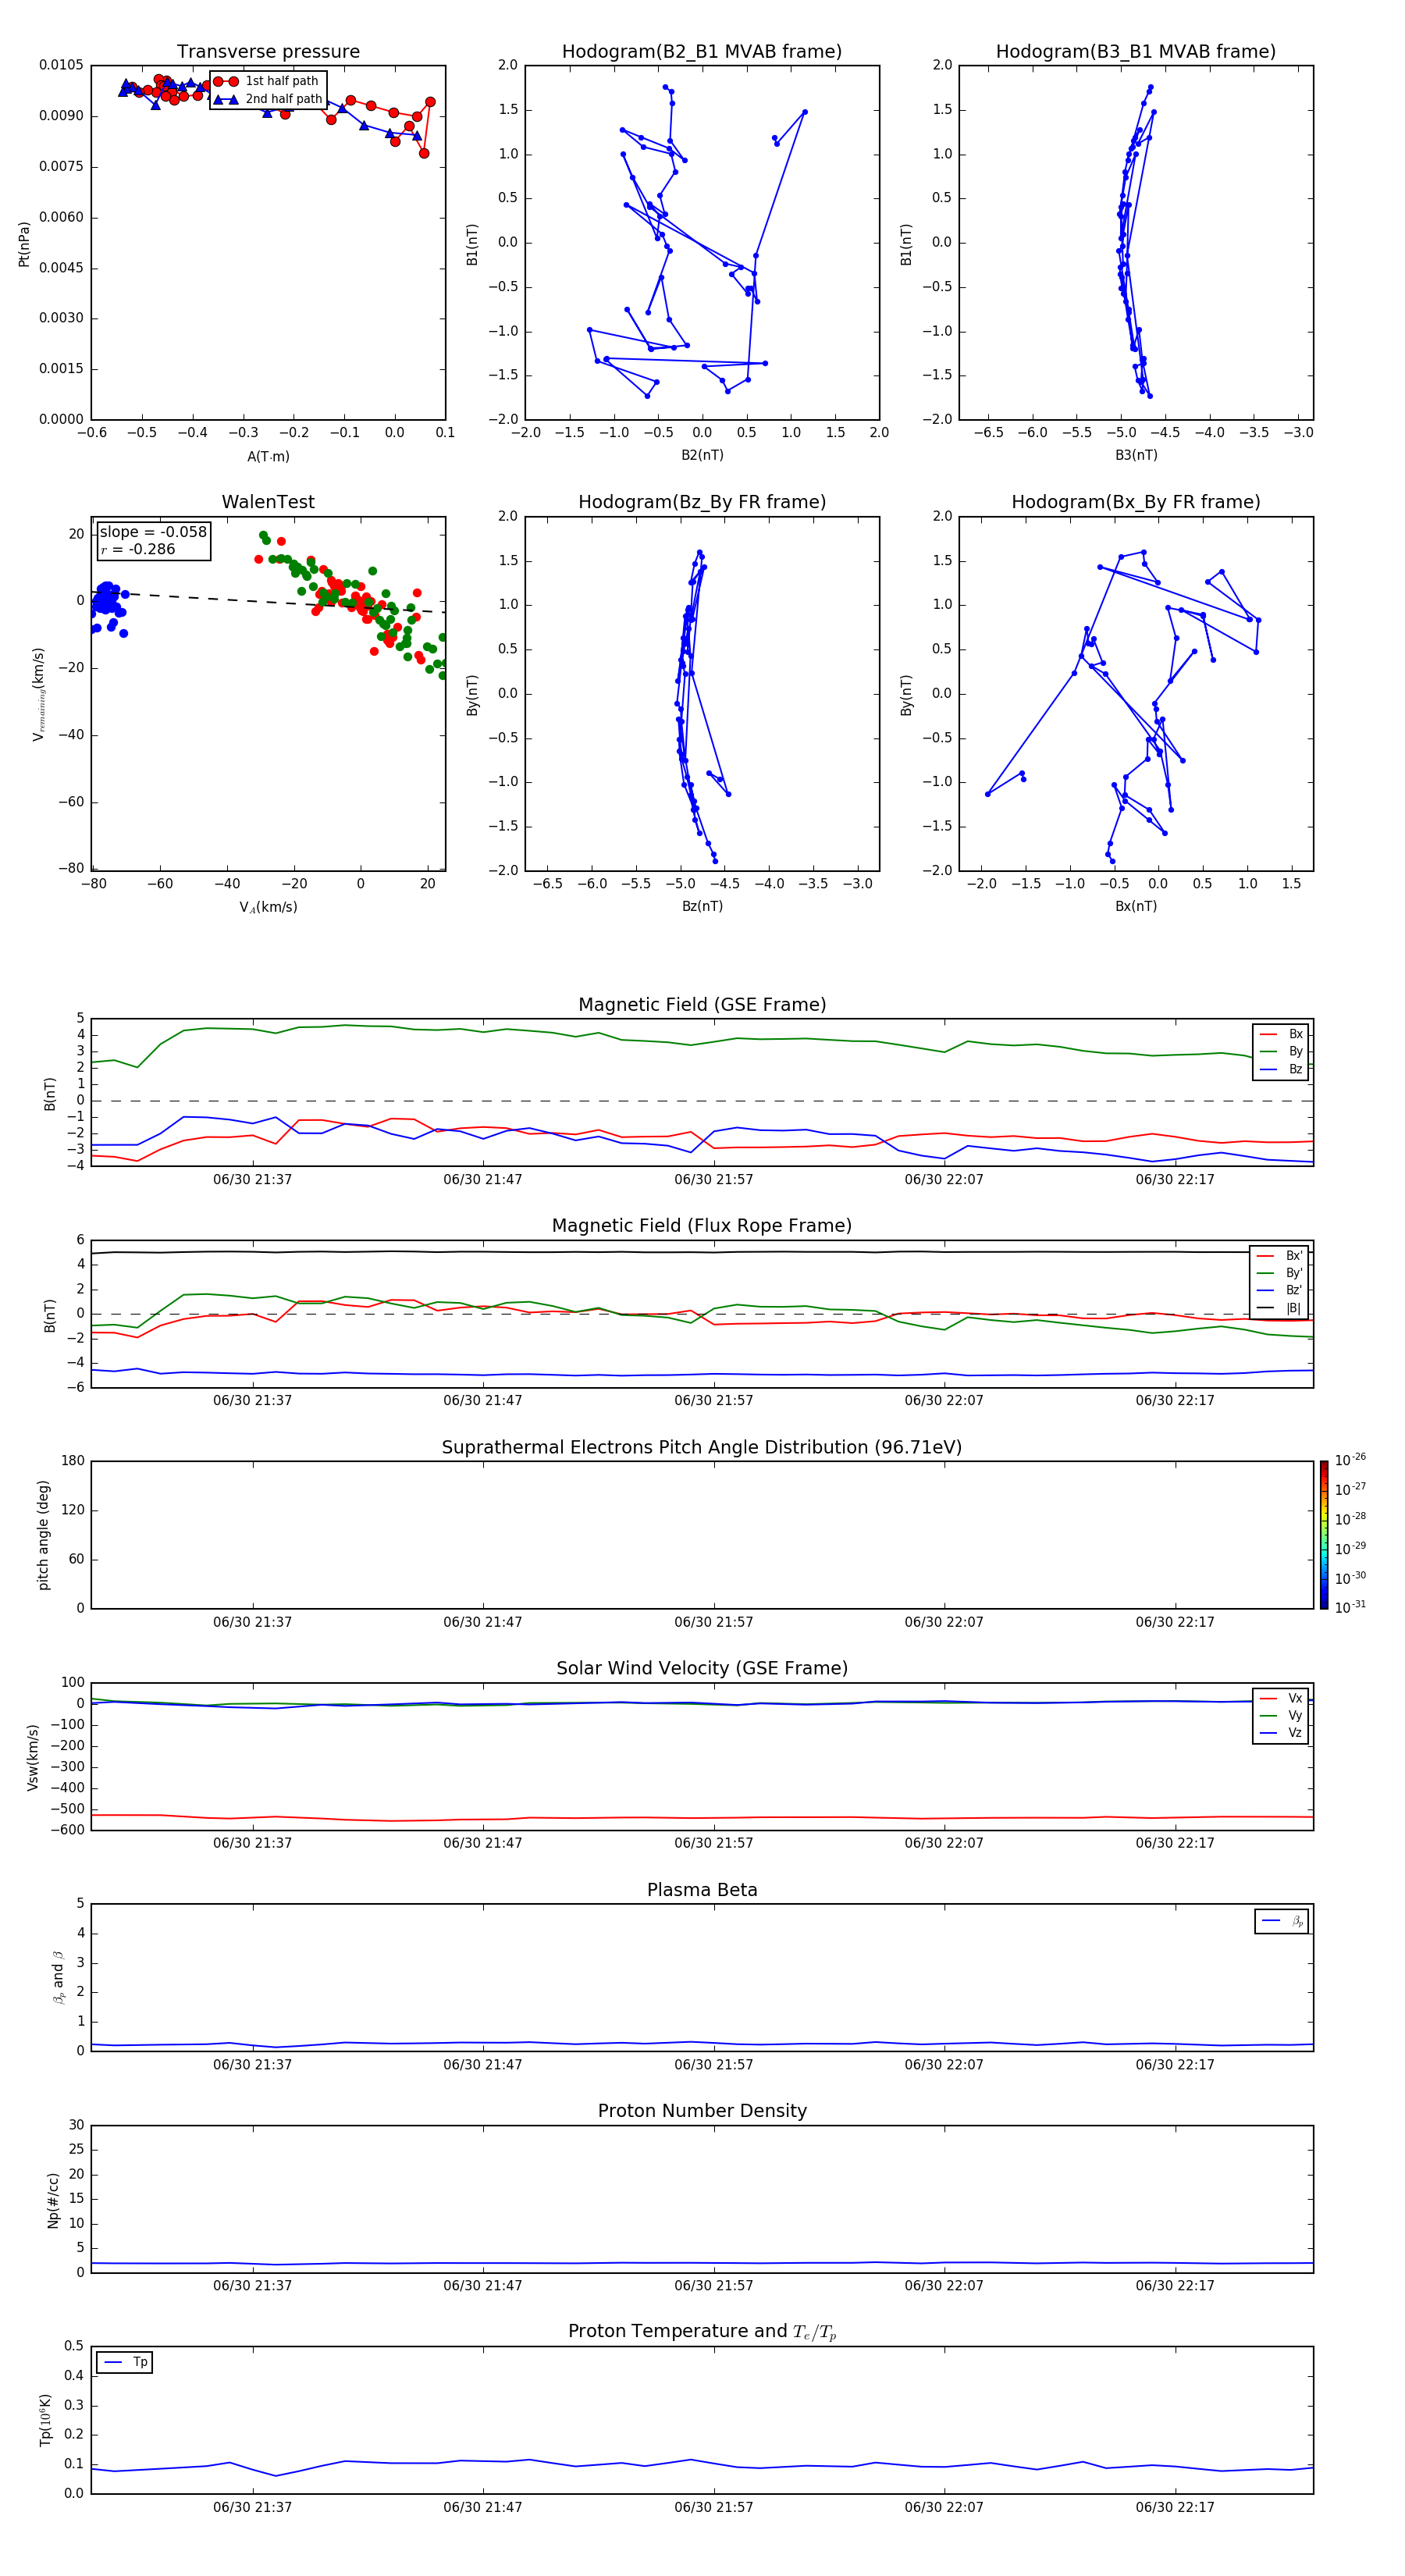Click the 'Solar Wind Velocity (GSE Frame)' title
The width and height of the screenshot is (1405, 2576).
pyautogui.click(x=702, y=1669)
